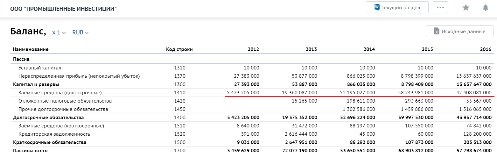The height and width of the screenshot is (165, 497).
Task: Click the value 57 798 674 000
Action: (474, 151)
